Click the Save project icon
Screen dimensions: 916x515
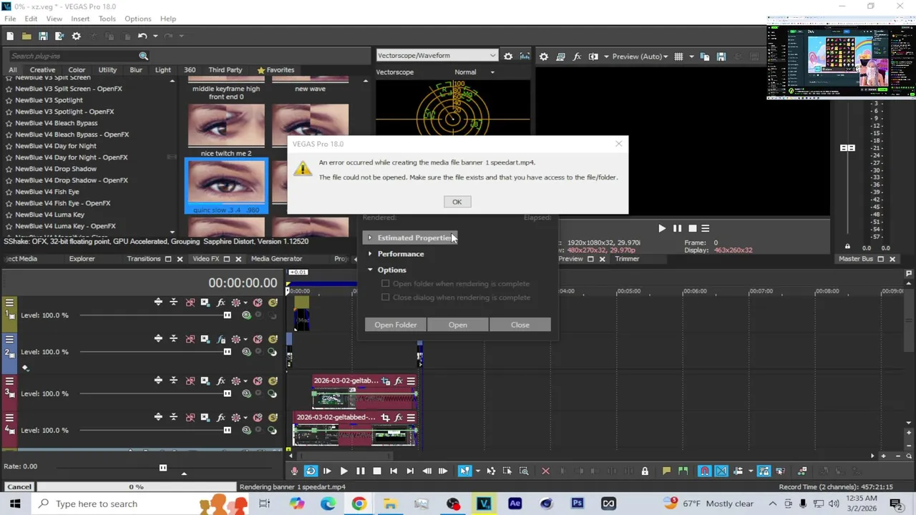click(x=43, y=36)
